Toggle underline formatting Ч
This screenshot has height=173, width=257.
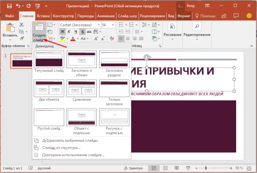click(76, 32)
